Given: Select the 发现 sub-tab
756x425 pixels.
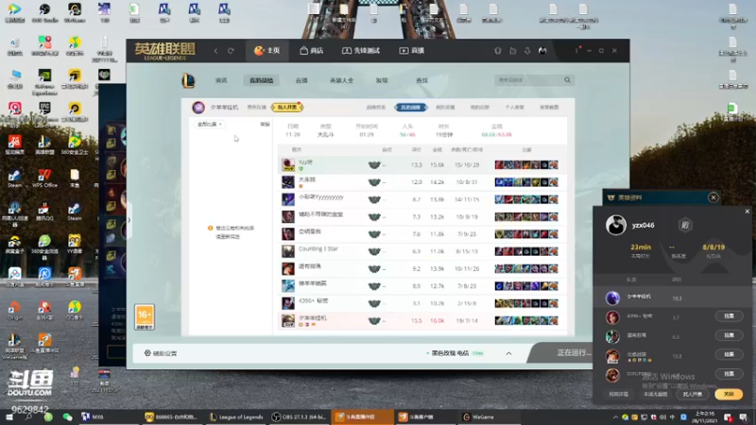Looking at the screenshot, I should click(x=382, y=80).
